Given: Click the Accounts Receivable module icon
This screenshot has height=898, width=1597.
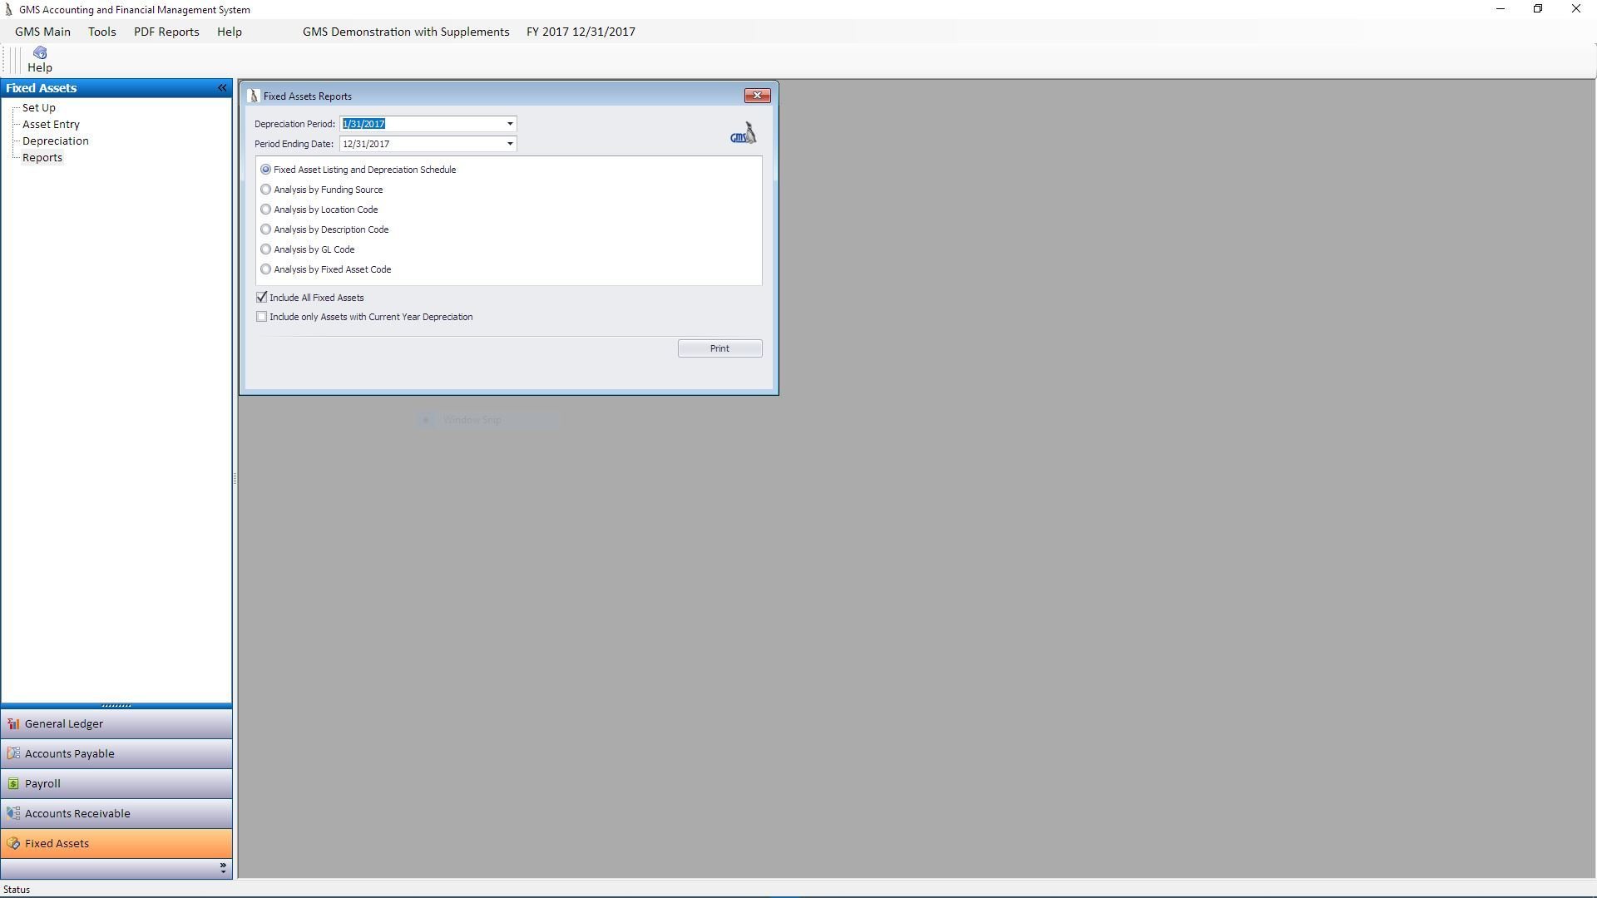Looking at the screenshot, I should 13,814.
